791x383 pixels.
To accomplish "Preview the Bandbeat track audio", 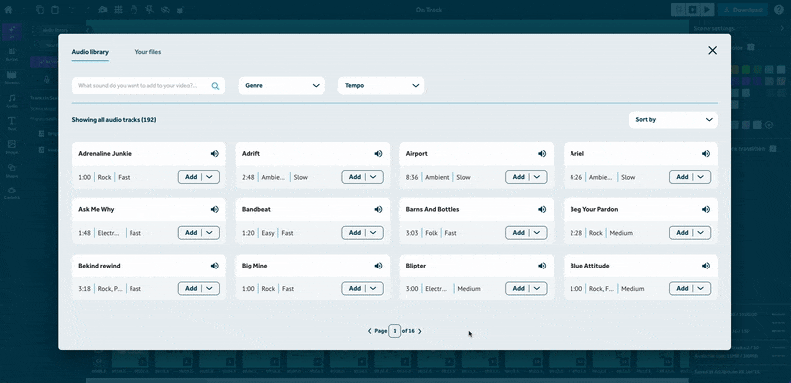I will (x=378, y=209).
